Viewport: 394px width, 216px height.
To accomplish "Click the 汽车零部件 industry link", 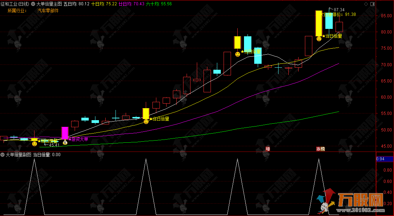I will 48,11.
